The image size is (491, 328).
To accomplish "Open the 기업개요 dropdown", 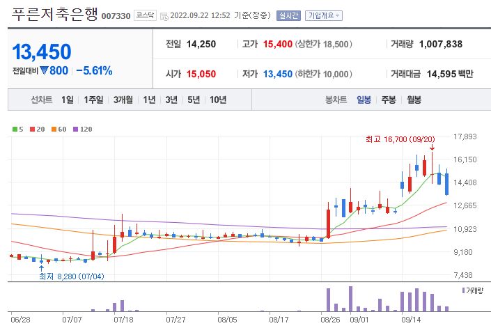I will click(x=324, y=15).
